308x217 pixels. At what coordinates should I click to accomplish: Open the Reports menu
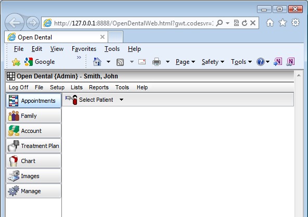(99, 87)
